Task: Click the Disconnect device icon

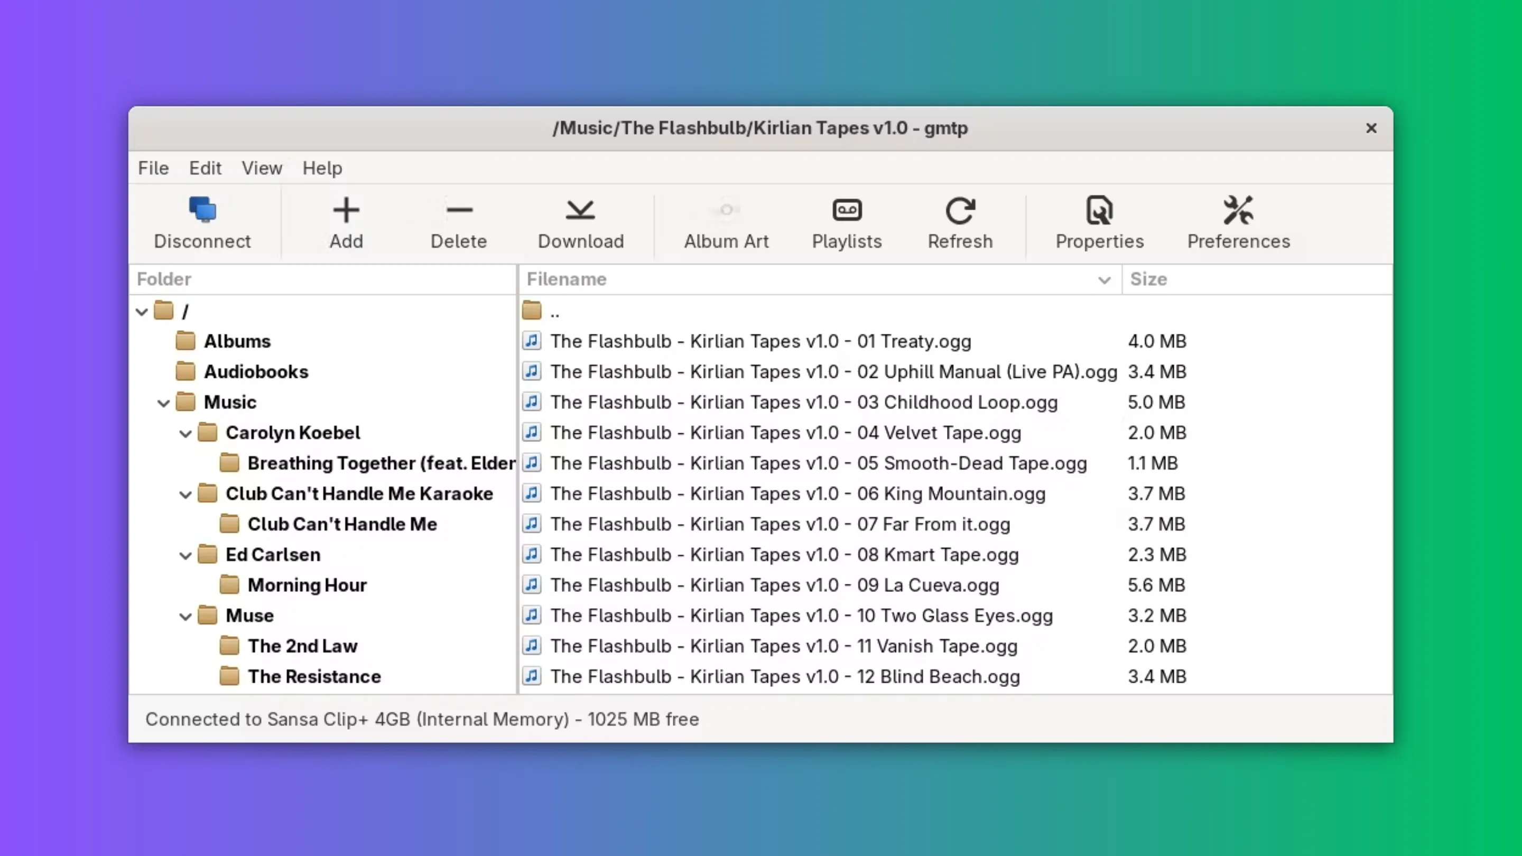Action: tap(202, 210)
